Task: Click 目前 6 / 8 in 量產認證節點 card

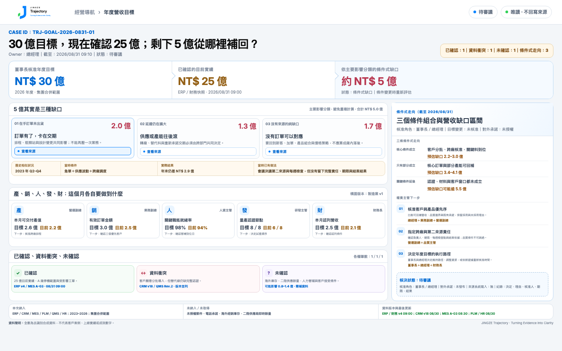Action: click(x=273, y=228)
